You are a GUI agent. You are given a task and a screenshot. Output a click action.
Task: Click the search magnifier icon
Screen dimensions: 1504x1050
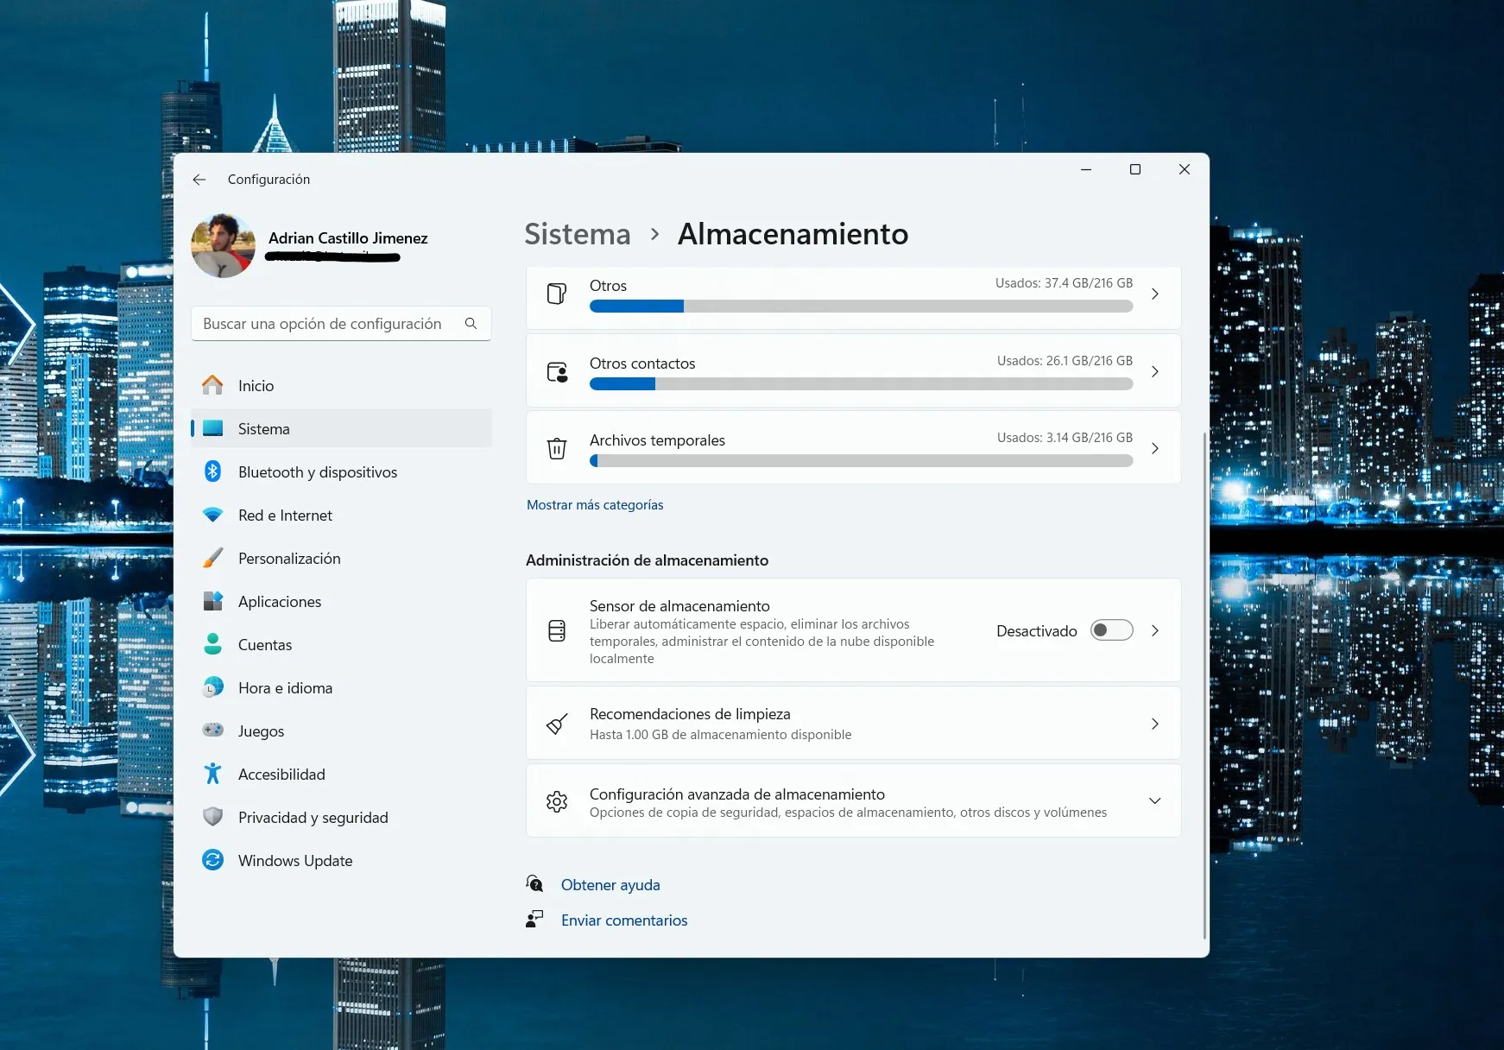click(x=471, y=324)
